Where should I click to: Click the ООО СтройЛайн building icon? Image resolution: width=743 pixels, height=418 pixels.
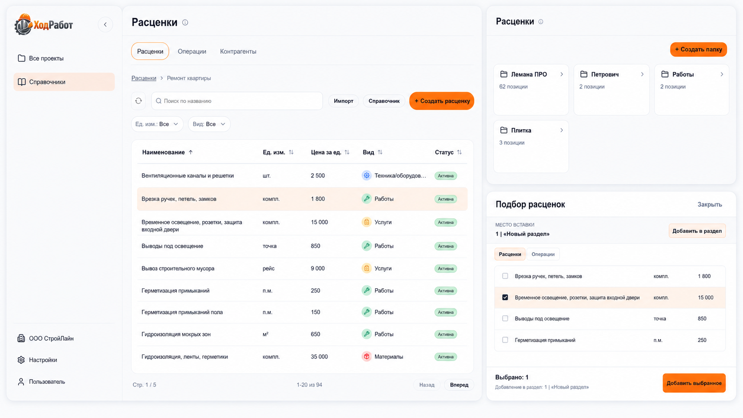(21, 338)
